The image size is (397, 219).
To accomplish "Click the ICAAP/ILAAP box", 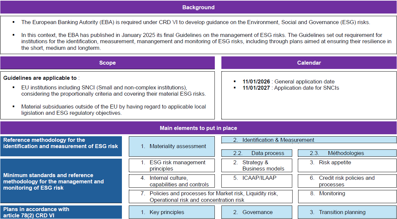I will click(x=257, y=181).
